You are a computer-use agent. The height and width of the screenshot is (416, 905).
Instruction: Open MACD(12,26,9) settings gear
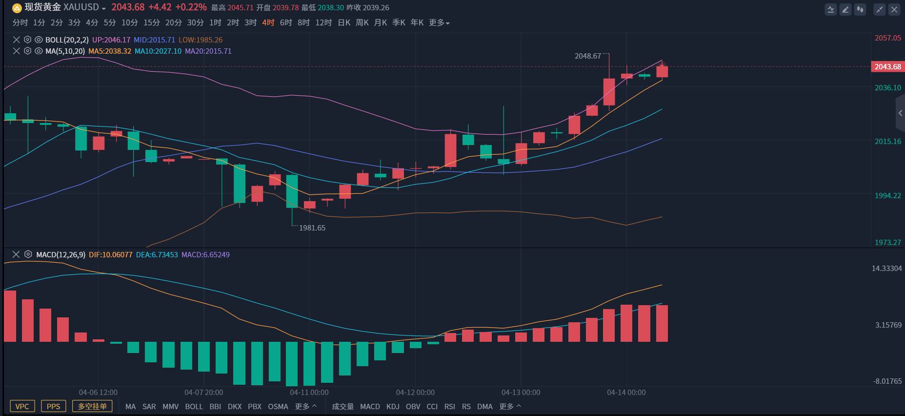(x=28, y=254)
